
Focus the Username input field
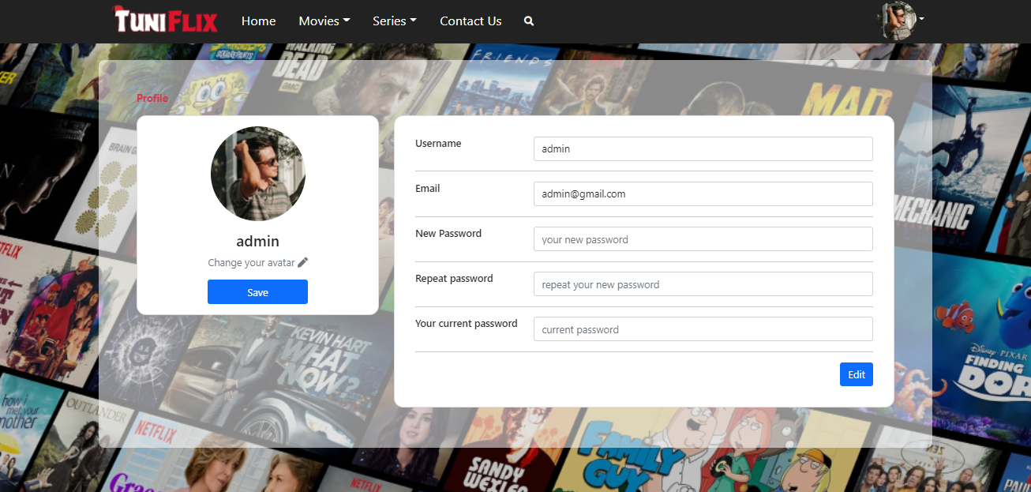(x=703, y=148)
